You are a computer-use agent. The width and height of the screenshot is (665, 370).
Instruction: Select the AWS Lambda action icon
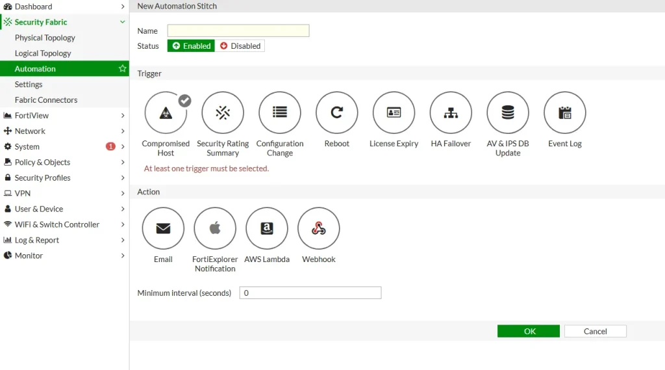click(x=266, y=228)
